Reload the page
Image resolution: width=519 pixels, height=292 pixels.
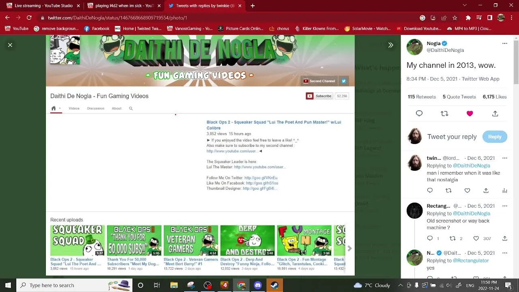(x=29, y=18)
